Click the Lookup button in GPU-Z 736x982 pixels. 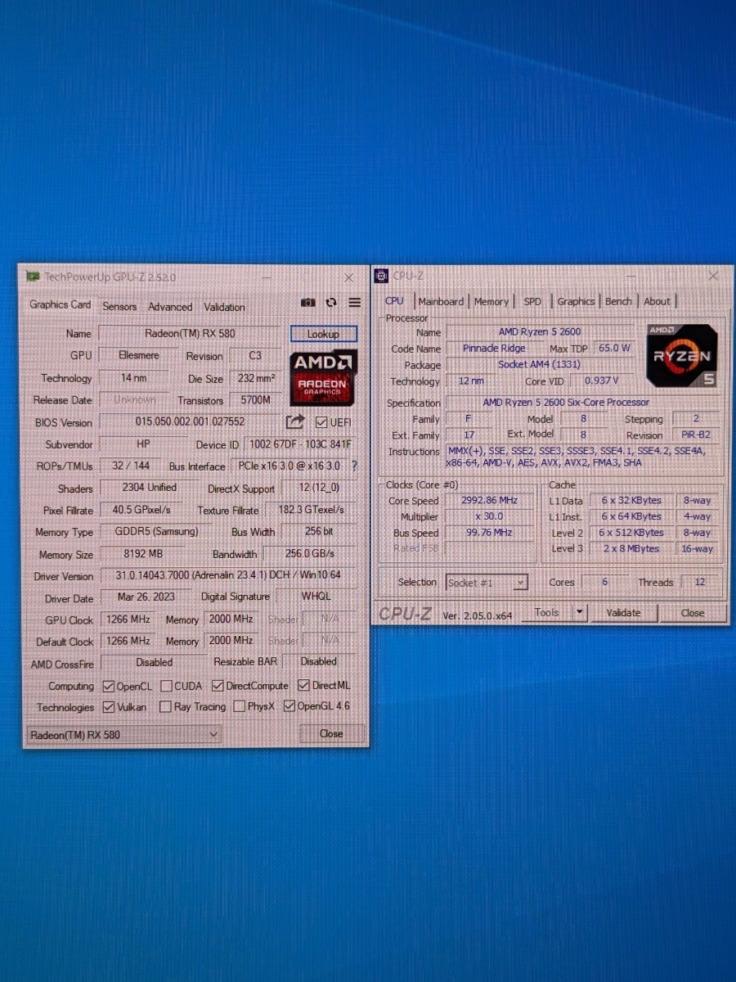coord(323,334)
